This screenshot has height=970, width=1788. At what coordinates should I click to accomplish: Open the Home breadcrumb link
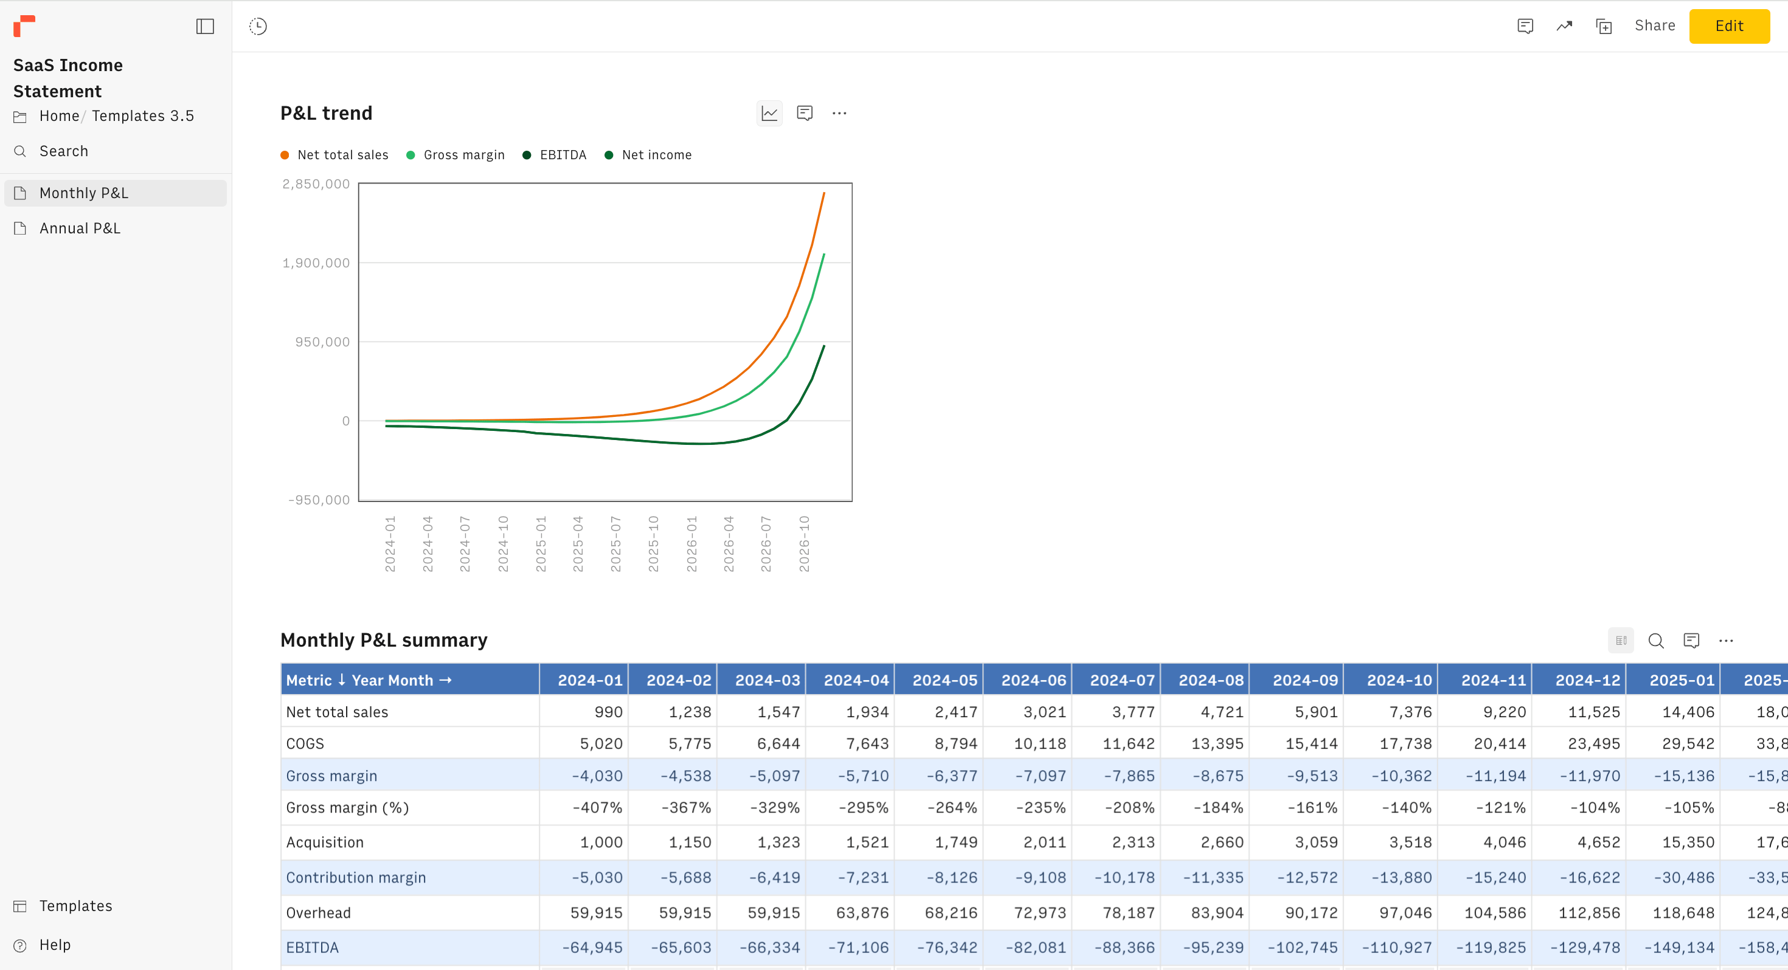59,116
